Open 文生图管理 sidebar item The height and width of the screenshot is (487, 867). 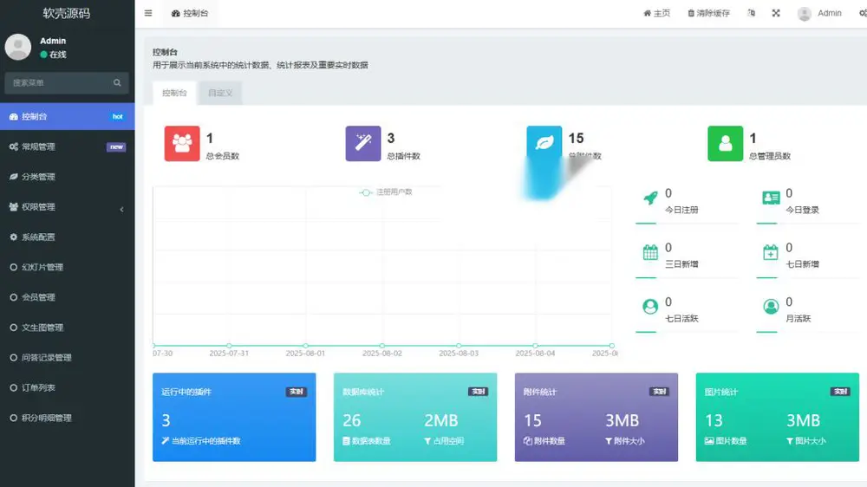67,328
